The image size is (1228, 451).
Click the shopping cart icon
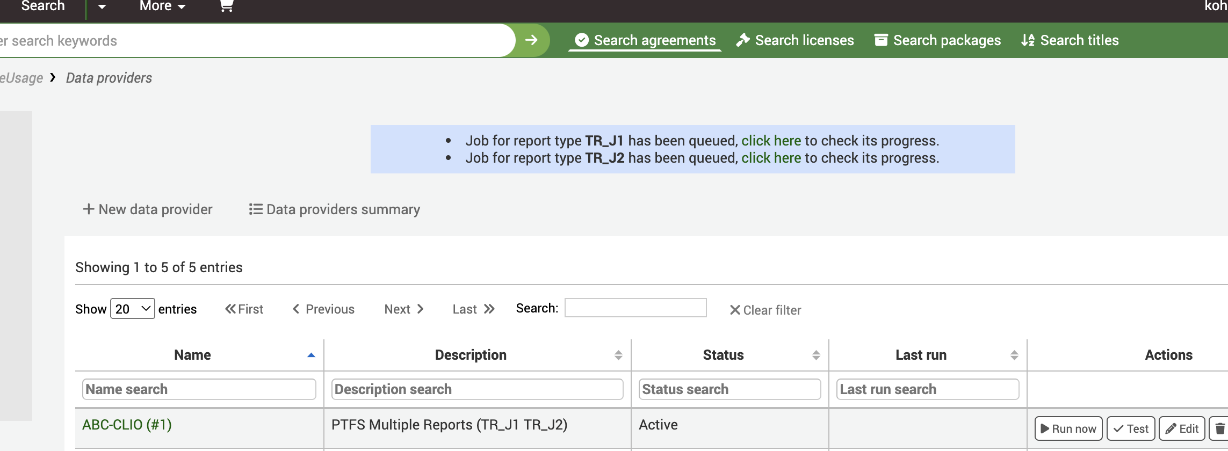[226, 6]
